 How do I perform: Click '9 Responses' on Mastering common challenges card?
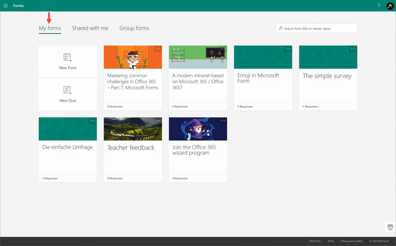tap(115, 106)
